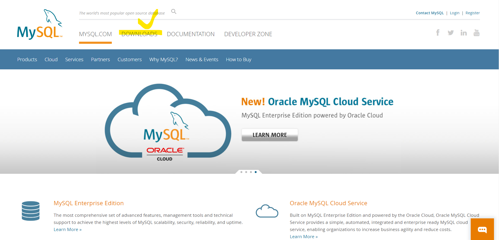Open the Cloud menu item
Image resolution: width=499 pixels, height=240 pixels.
pos(51,59)
